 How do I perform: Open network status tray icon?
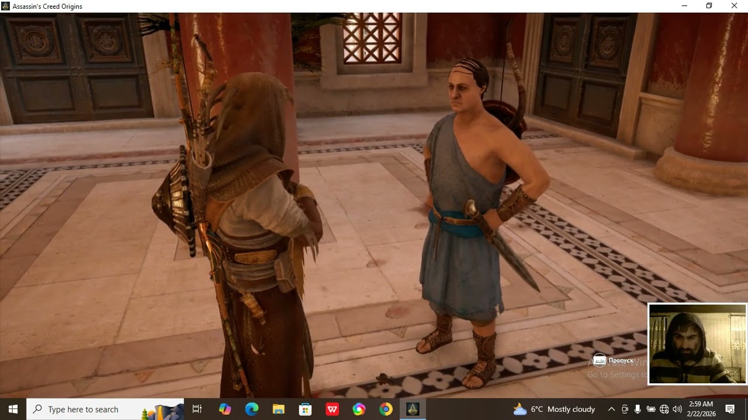click(664, 409)
